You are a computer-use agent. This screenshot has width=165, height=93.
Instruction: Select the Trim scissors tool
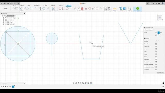[40, 9]
